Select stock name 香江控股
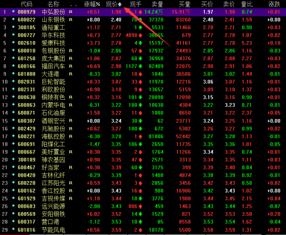The width and height of the screenshot is (286, 235). coord(53,191)
